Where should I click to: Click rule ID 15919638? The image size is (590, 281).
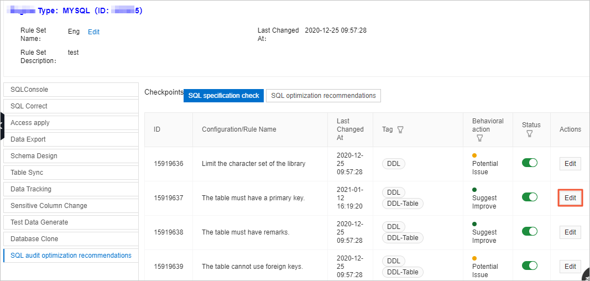tap(169, 232)
